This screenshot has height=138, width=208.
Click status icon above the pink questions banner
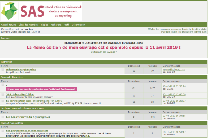(x=3, y=85)
